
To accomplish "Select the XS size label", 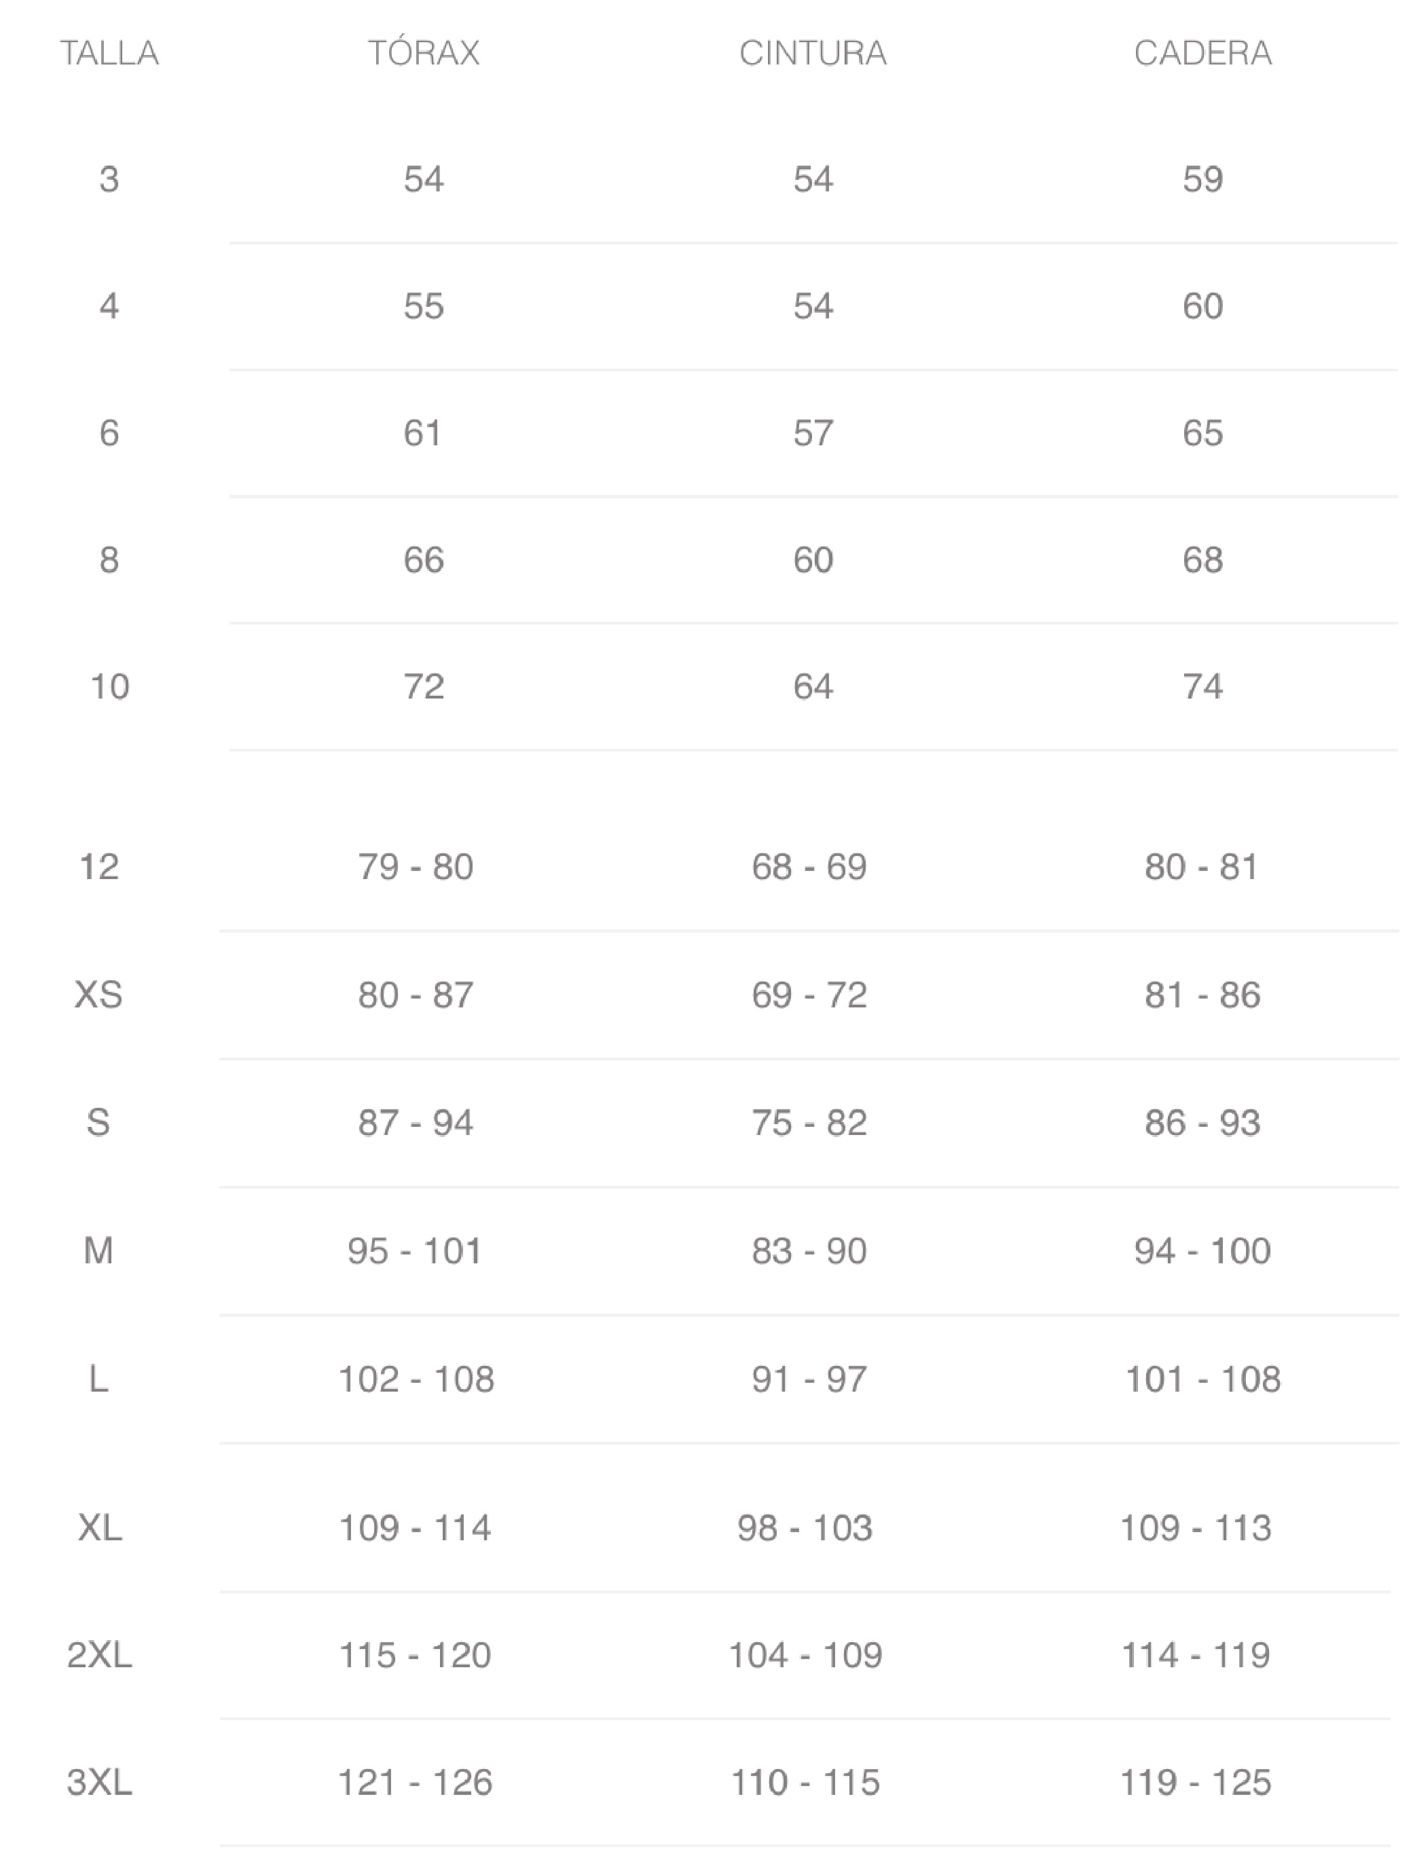I will coord(98,995).
